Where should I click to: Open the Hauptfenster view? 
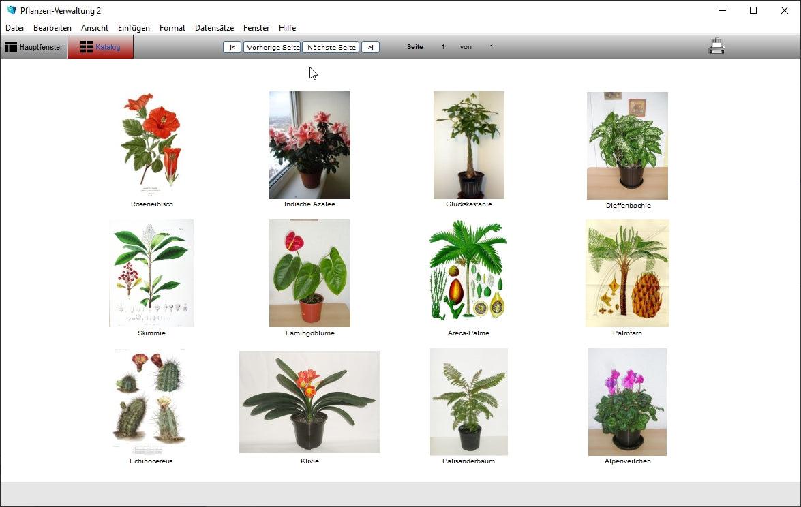tap(34, 47)
